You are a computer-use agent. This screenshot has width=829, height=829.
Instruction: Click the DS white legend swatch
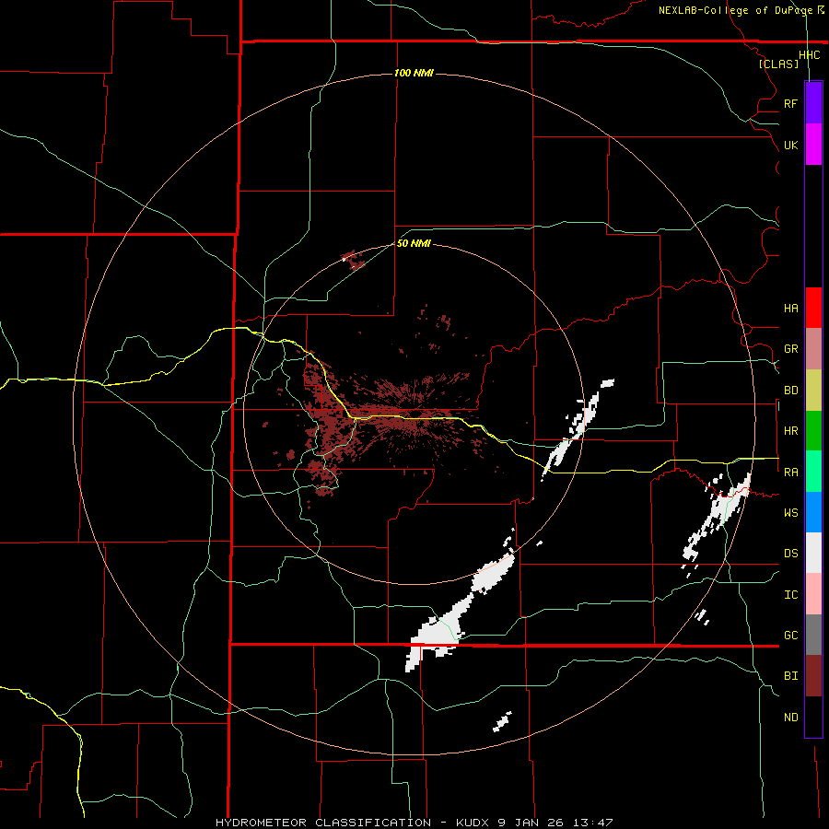813,553
